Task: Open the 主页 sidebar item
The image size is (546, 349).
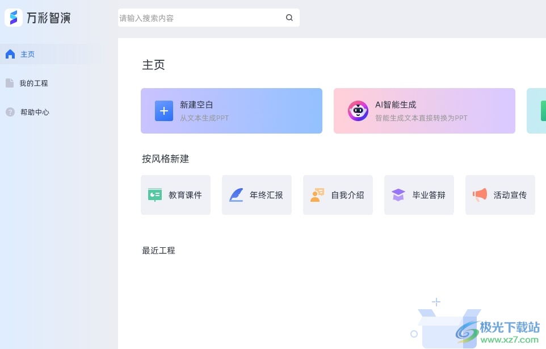Action: (x=52, y=54)
